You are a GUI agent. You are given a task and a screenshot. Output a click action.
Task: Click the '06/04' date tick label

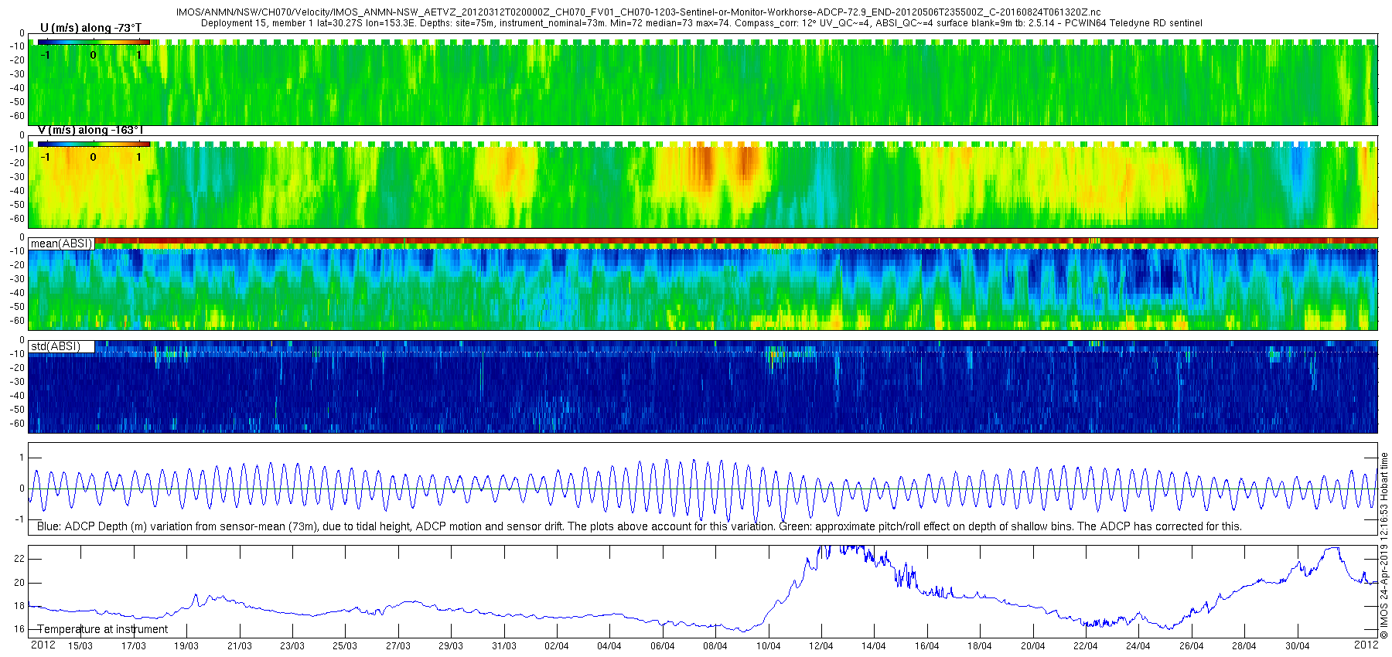coord(663,646)
